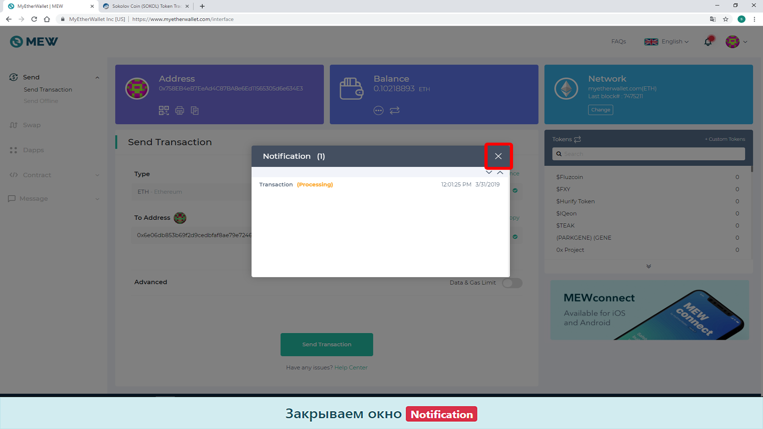Open account avatar menu in header

click(x=736, y=41)
